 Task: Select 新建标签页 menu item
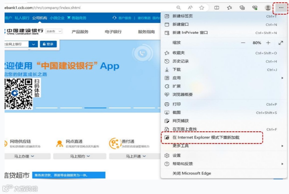point(223,16)
